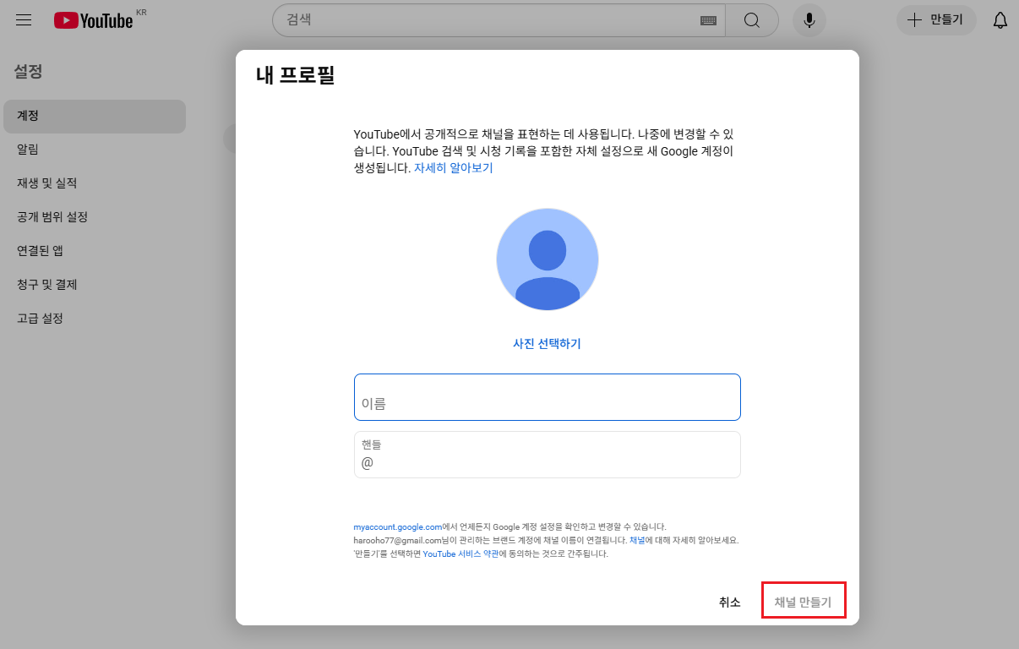
Task: Open the 자세히 알아보기 link
Action: [454, 167]
